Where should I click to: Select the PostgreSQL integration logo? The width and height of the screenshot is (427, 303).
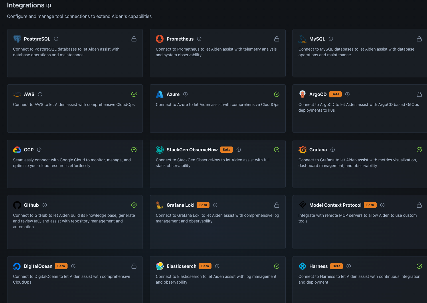click(x=17, y=39)
